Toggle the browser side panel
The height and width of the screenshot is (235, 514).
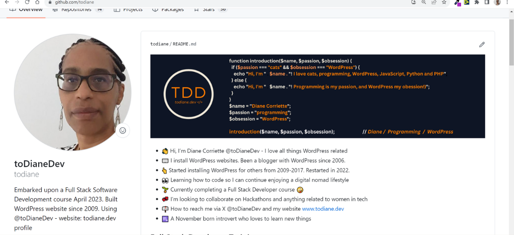tap(487, 2)
